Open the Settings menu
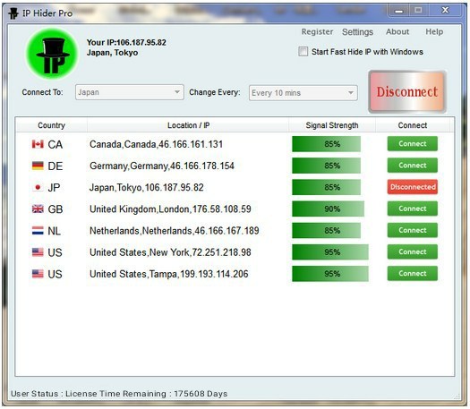The width and height of the screenshot is (470, 409). (357, 31)
